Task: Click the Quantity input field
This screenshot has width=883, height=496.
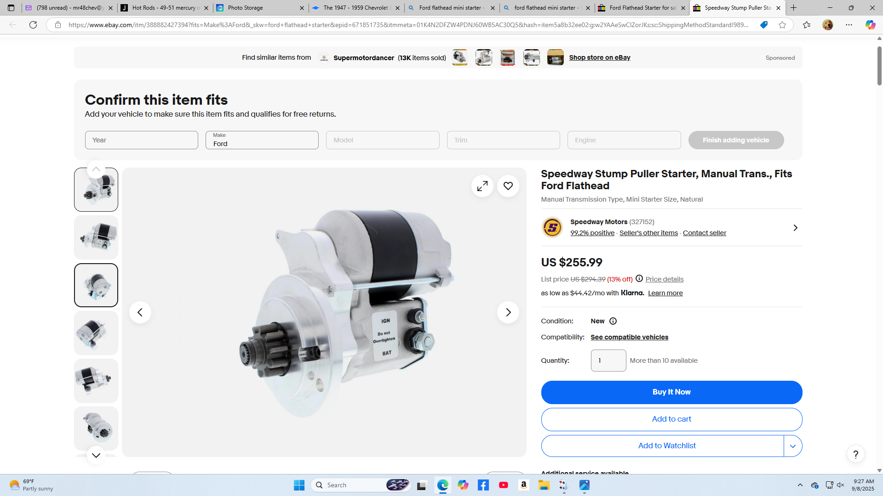Action: (608, 361)
